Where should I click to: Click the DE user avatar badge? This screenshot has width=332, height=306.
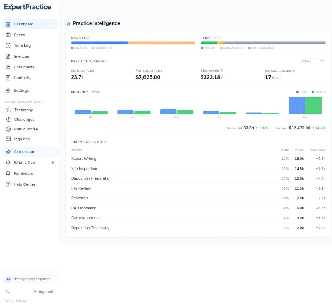(8, 279)
